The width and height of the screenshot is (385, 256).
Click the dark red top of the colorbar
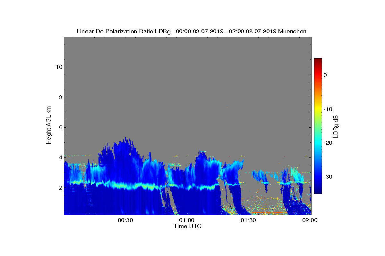[318, 61]
